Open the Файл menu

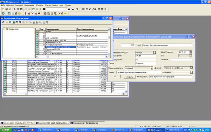(3, 5)
